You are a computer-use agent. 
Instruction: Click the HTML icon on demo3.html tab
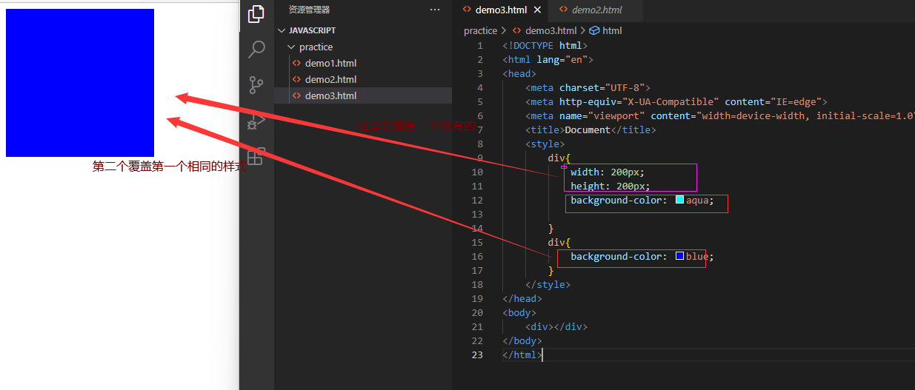point(466,10)
